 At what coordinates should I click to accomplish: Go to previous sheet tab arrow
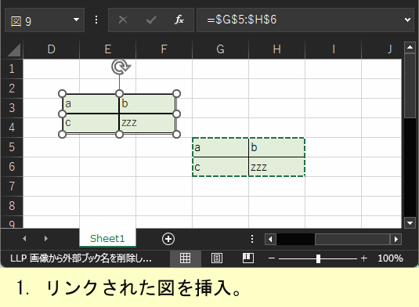click(24, 238)
